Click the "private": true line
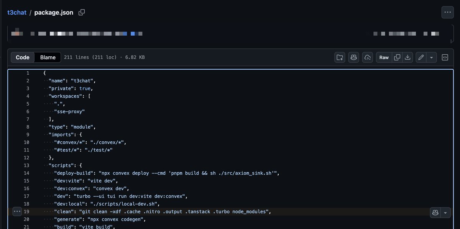The height and width of the screenshot is (229, 460). pos(71,88)
